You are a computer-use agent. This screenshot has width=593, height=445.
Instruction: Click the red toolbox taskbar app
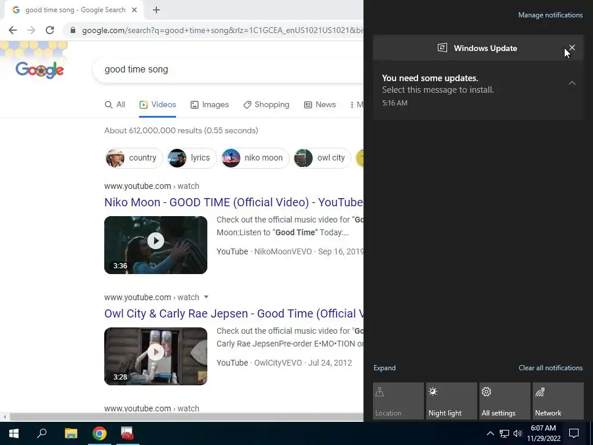click(127, 433)
